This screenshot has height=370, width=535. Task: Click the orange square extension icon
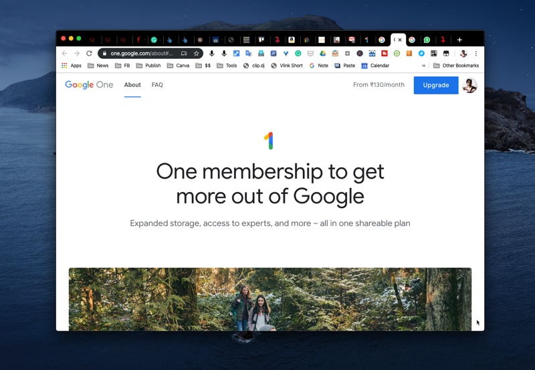tap(409, 54)
